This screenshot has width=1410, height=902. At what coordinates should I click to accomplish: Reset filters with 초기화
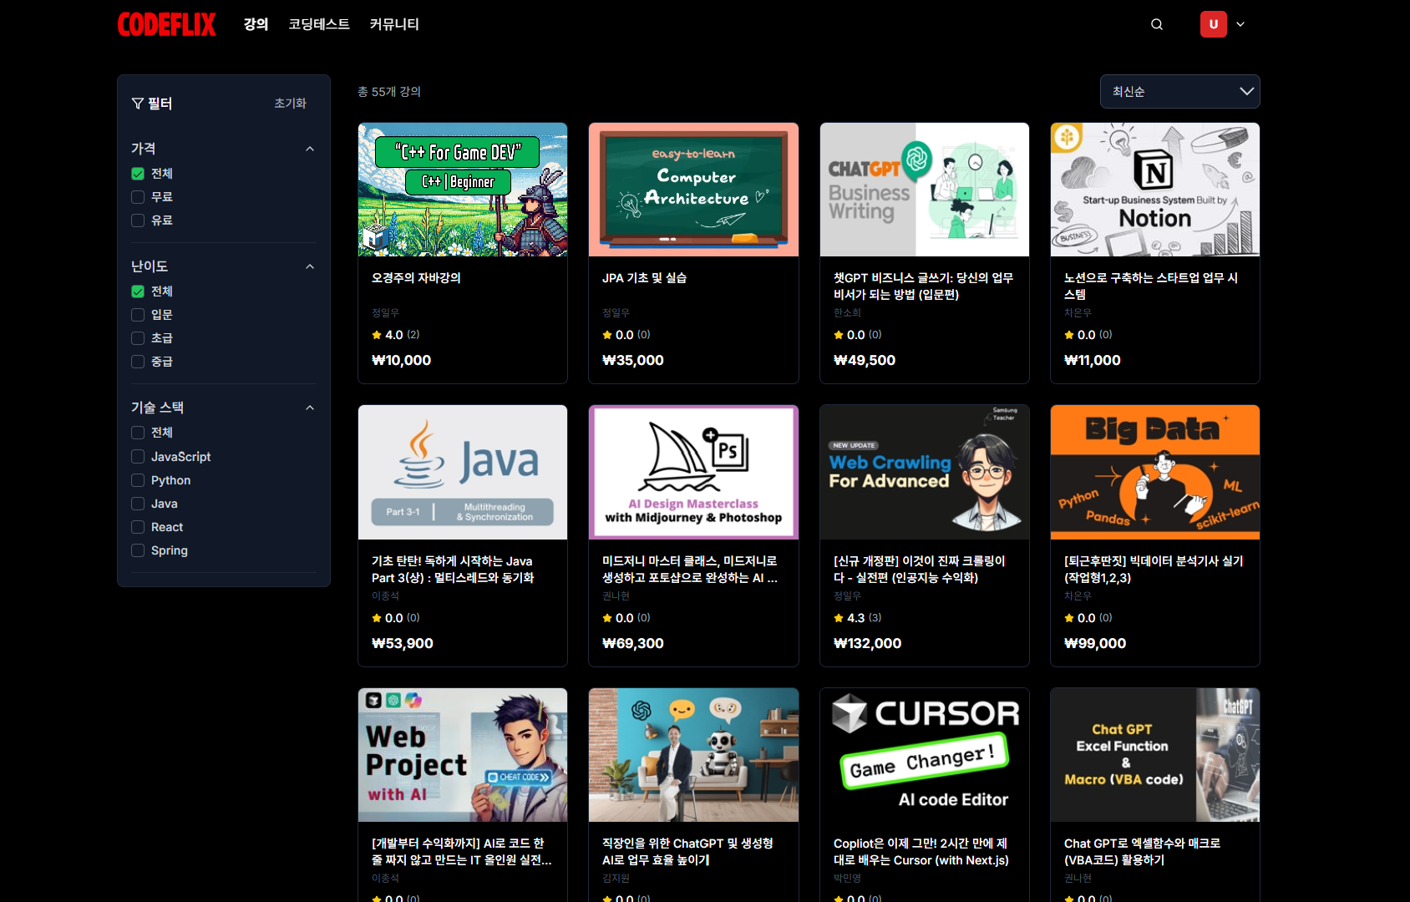coord(290,103)
